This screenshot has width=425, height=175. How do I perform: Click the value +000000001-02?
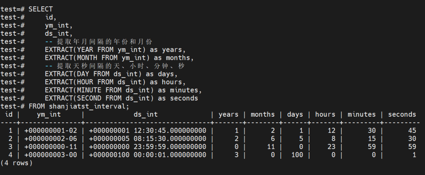[x=51, y=131]
